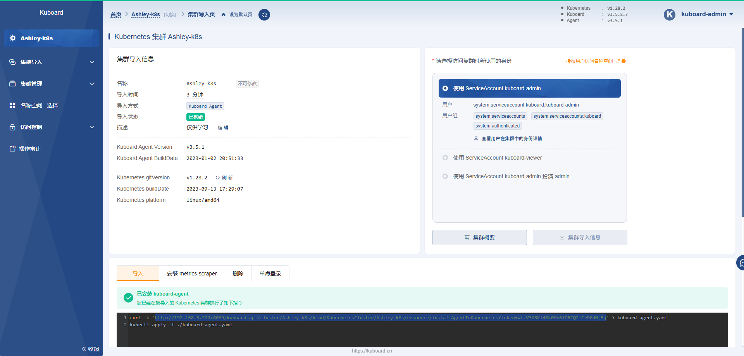Click the Ashley-k8s gear icon in sidebar
Viewport: 744px width, 356px height.
pos(13,38)
